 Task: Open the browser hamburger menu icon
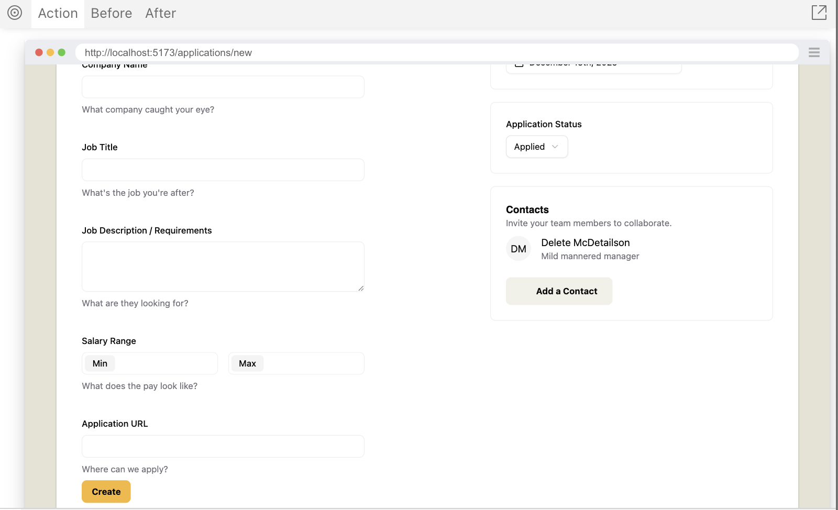pyautogui.click(x=814, y=52)
